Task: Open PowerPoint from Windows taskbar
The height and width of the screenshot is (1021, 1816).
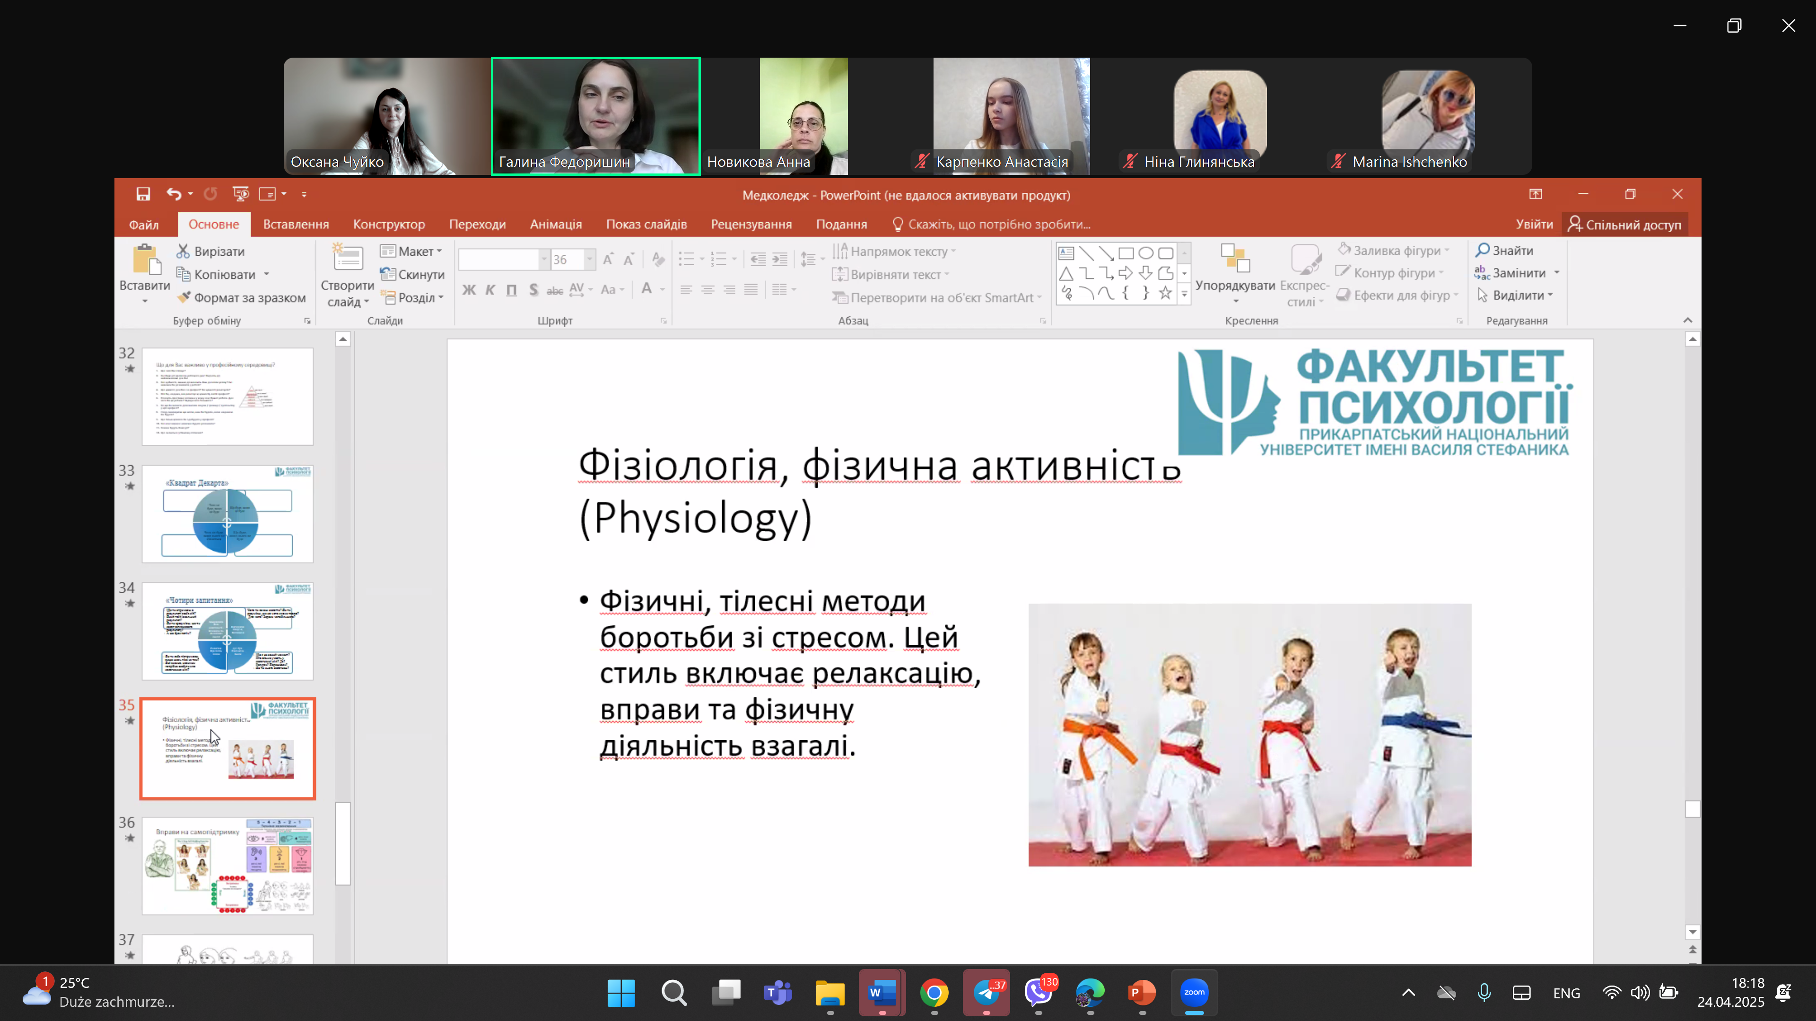Action: 1141,993
